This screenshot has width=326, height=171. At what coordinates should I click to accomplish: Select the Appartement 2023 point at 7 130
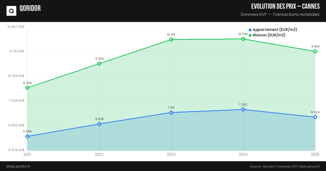coord(171,112)
